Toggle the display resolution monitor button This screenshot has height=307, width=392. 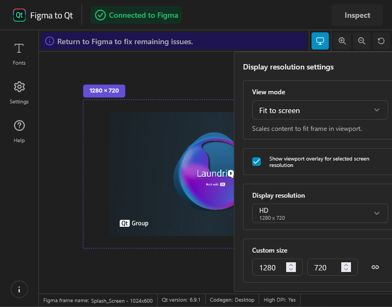pos(320,41)
